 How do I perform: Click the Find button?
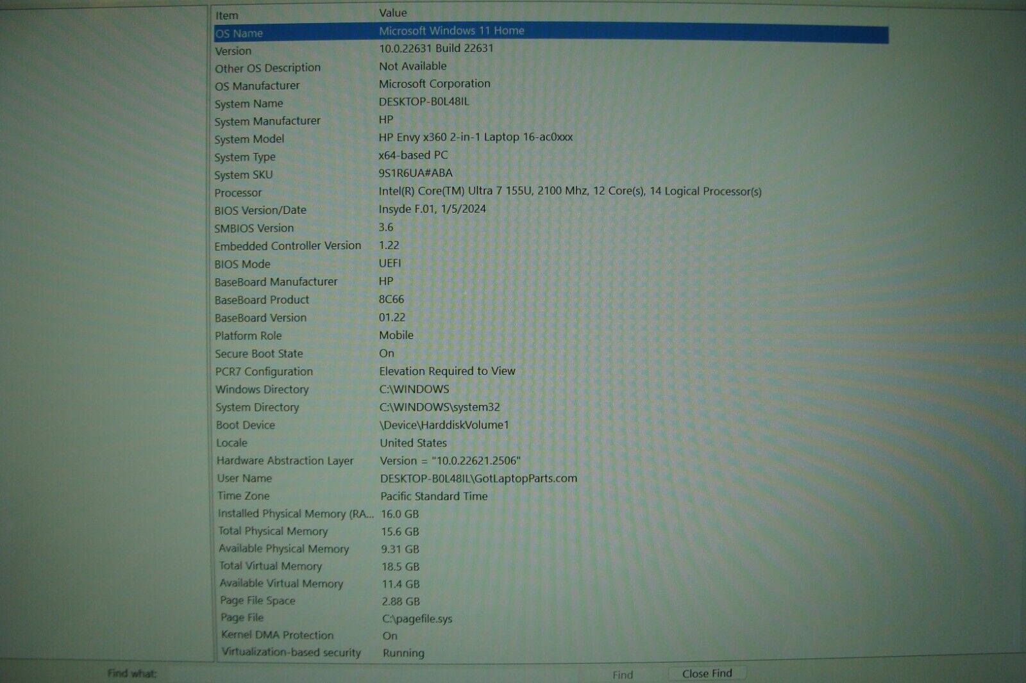click(622, 675)
